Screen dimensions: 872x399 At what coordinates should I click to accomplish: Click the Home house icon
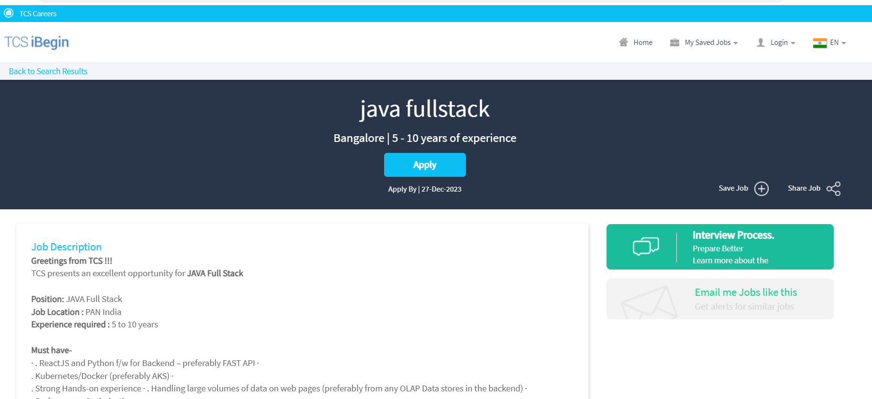click(x=623, y=42)
